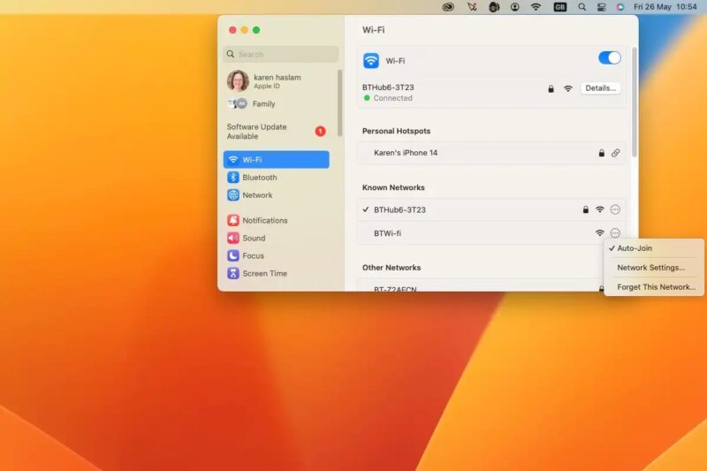Image resolution: width=707 pixels, height=471 pixels.
Task: Click the Screen Time hourglass icon
Action: click(x=233, y=273)
